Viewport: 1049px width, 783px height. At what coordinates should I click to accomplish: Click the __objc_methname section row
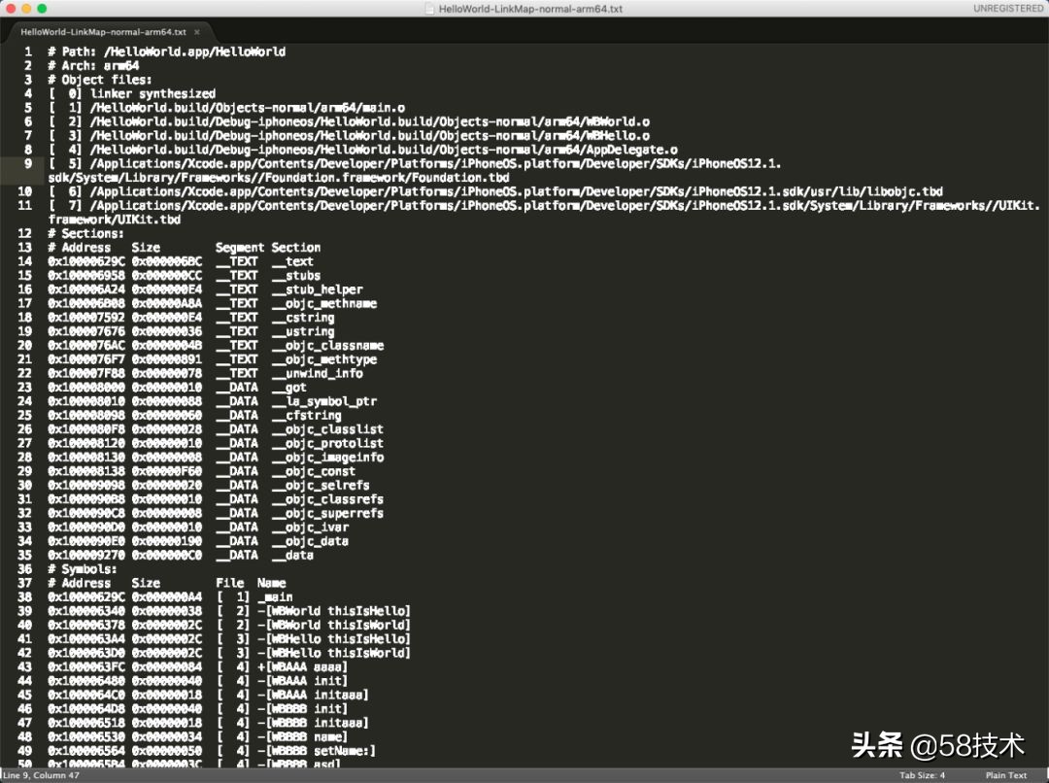click(x=212, y=304)
